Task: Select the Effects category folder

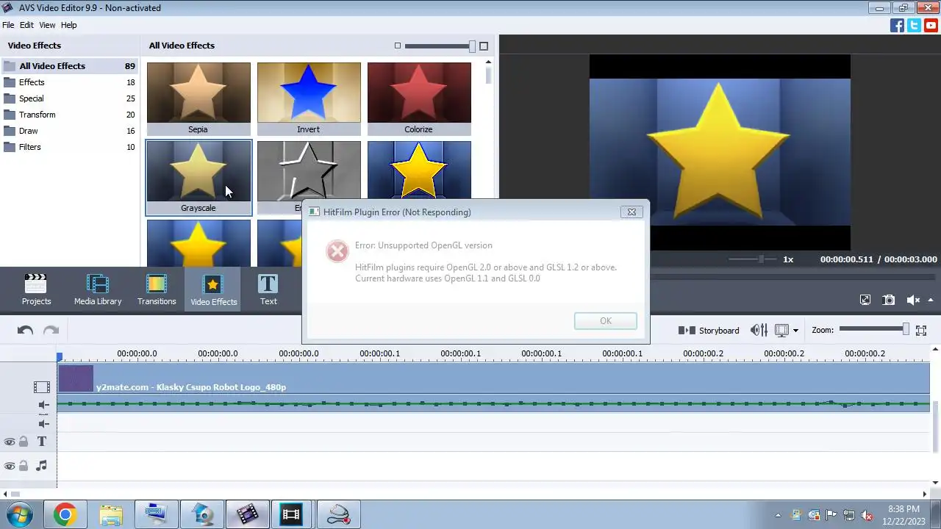Action: pos(69,82)
